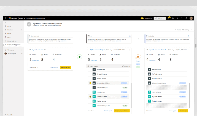Deselect MyFoods income dashboard in Test

[x=90, y=97]
